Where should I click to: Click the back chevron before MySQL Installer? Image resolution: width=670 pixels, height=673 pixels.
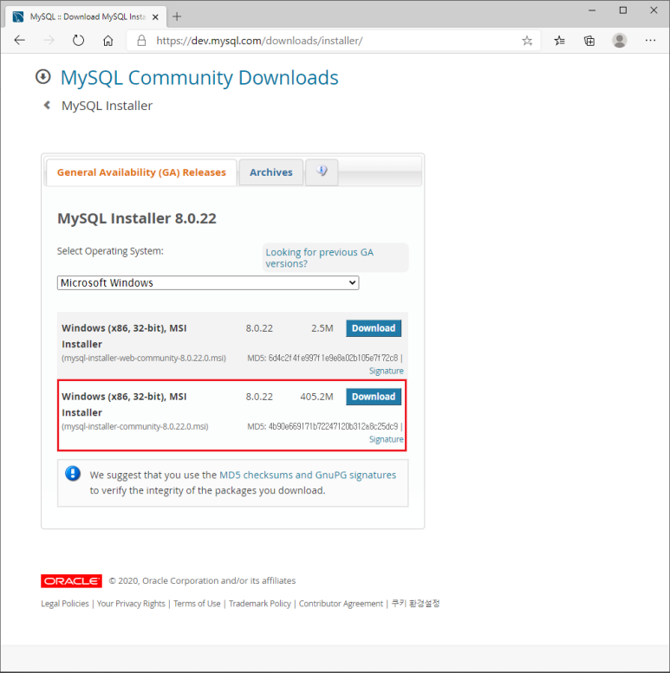[48, 105]
